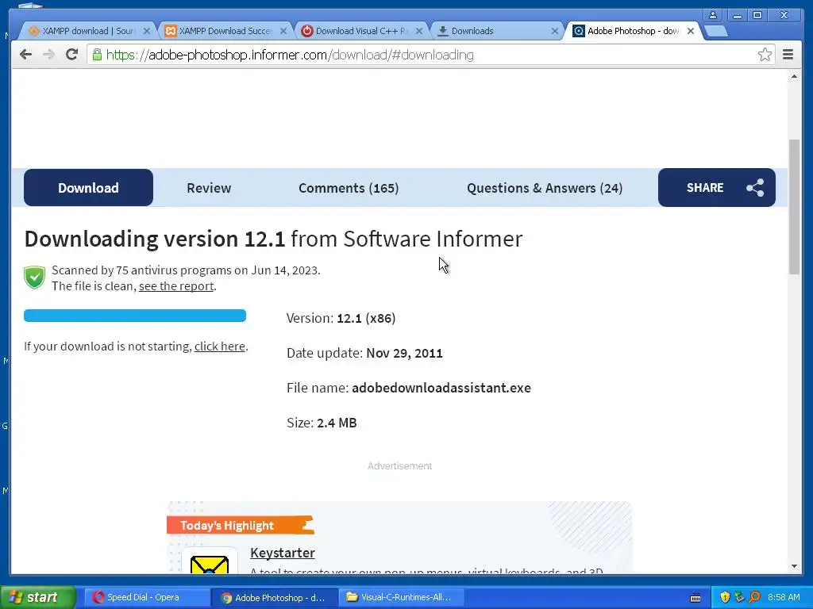
Task: Open the 'see the report' link
Action: coord(176,285)
